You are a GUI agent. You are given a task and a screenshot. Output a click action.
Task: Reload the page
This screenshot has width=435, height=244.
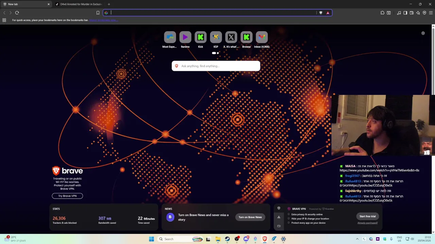click(17, 13)
